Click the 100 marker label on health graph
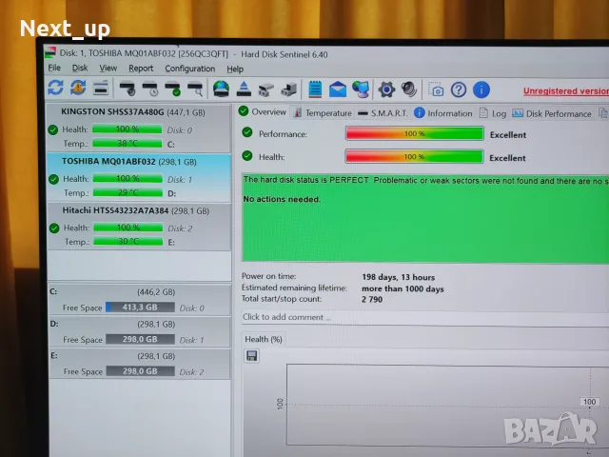This screenshot has width=609, height=457. click(x=590, y=402)
